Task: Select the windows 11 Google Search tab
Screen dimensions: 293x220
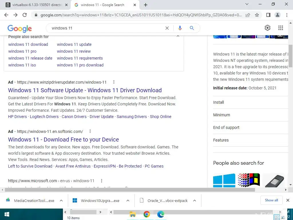Action: click(105, 5)
